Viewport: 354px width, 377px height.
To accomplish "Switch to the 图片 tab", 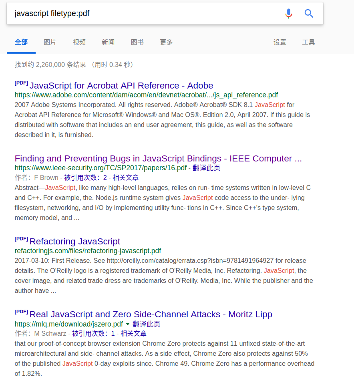I will (x=50, y=42).
